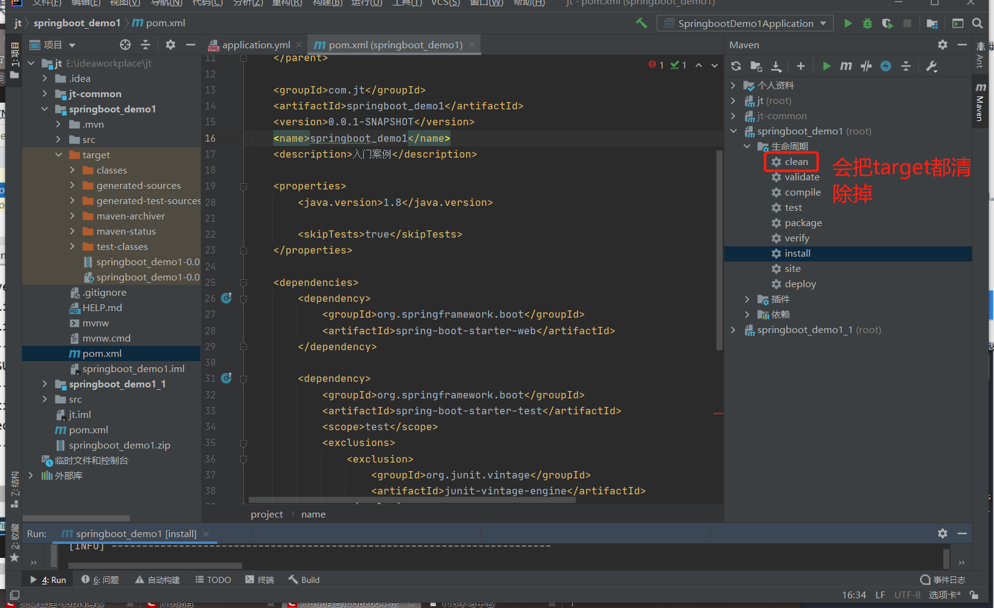Expand the classes folder
This screenshot has width=994, height=608.
coord(72,170)
